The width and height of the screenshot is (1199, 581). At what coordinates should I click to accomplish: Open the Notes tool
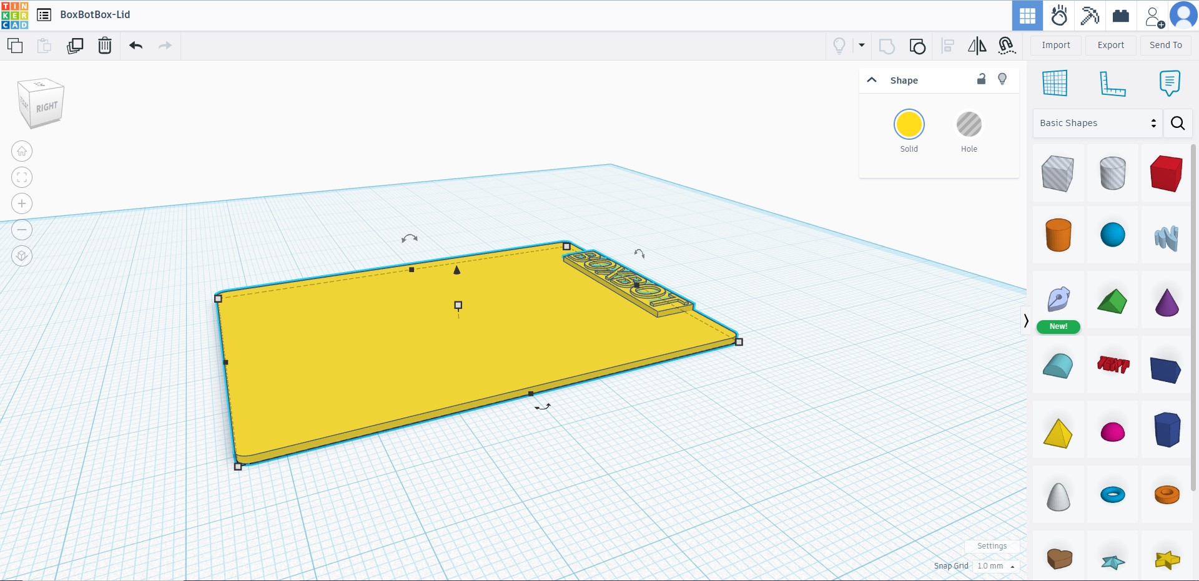click(1169, 83)
